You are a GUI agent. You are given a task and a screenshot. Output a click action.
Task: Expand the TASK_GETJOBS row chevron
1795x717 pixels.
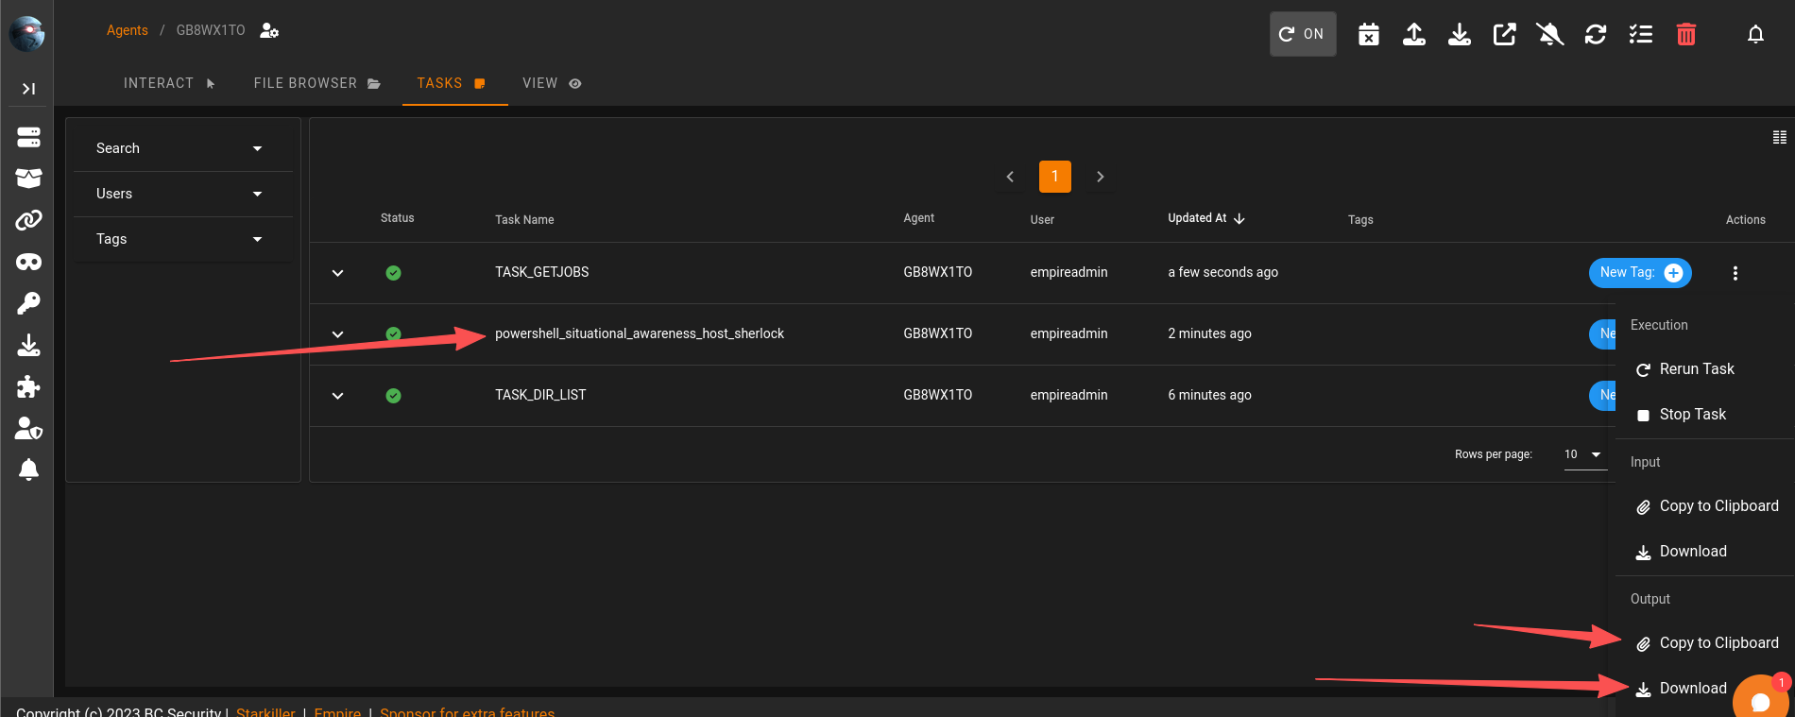click(337, 273)
